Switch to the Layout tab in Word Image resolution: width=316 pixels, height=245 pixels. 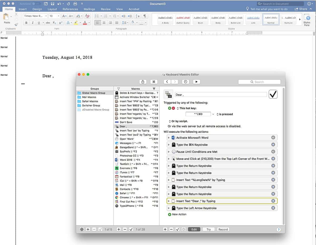52,9
